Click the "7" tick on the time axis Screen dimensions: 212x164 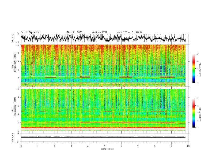tap(138, 146)
